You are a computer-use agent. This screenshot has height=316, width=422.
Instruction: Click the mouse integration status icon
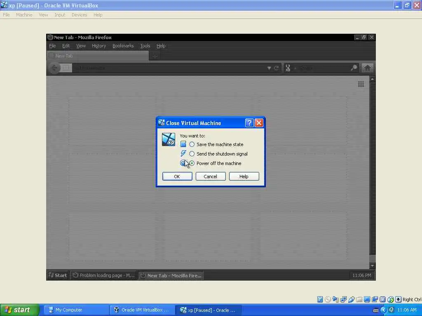point(391,300)
